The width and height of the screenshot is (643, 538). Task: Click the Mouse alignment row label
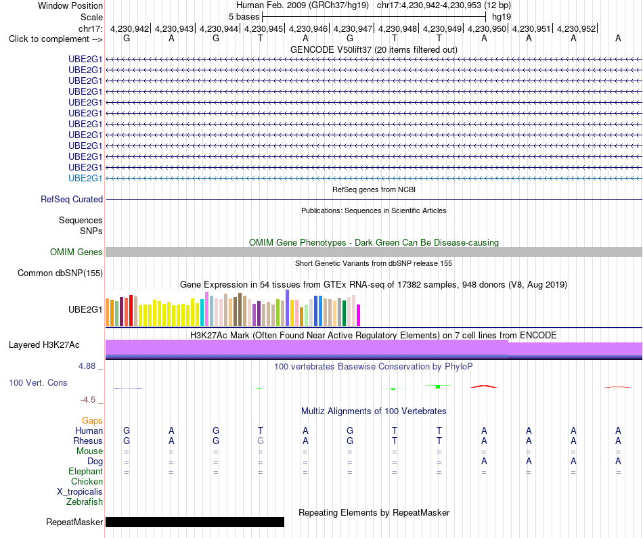click(89, 451)
